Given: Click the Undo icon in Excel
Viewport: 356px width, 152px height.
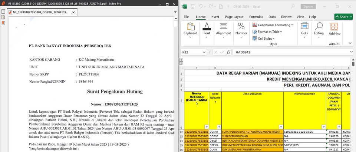Looking at the screenshot, I should click(201, 7).
